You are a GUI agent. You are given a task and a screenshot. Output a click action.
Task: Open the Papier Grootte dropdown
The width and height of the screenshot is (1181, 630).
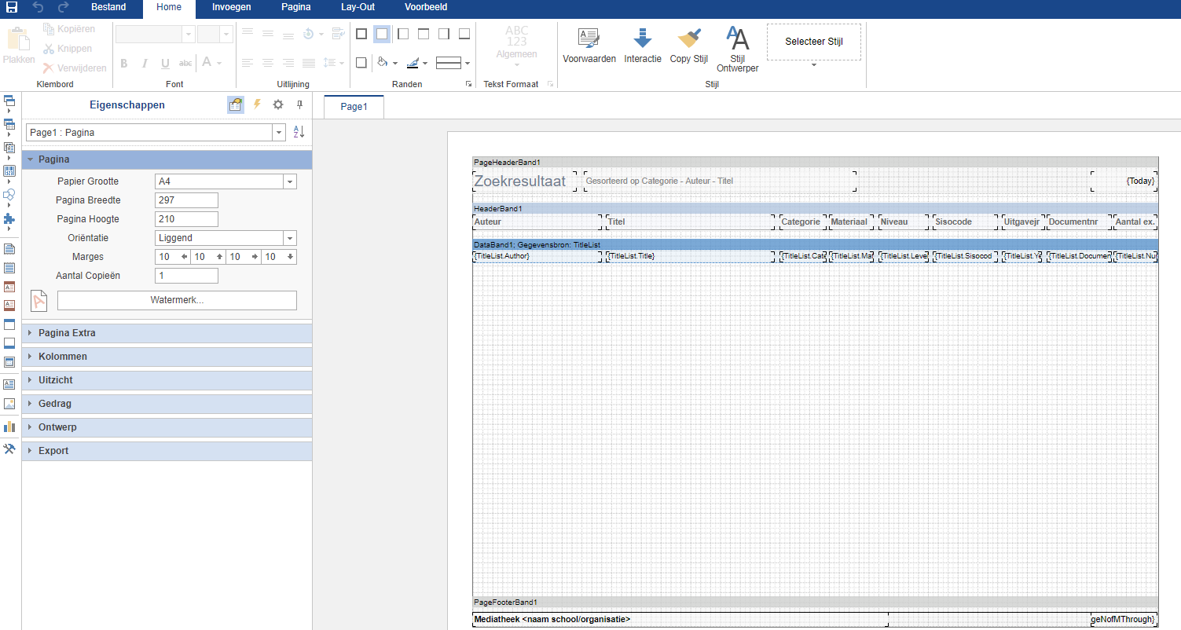click(290, 181)
